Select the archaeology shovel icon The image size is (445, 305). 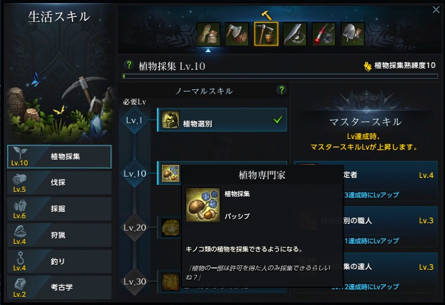[352, 35]
